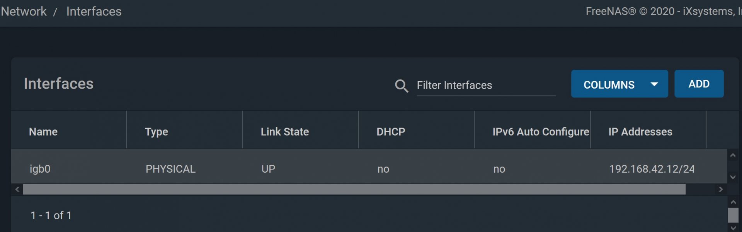Viewport: 742px width, 232px height.
Task: Click the magnifier search icon
Action: click(x=402, y=86)
